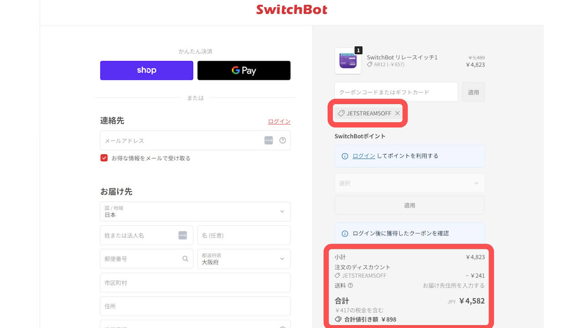Show help icon beside email field

pyautogui.click(x=282, y=140)
